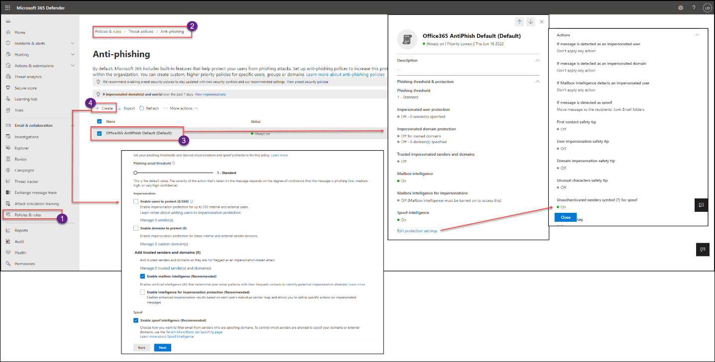
Task: Toggle the select-all checkbox beside Name
Action: click(100, 121)
